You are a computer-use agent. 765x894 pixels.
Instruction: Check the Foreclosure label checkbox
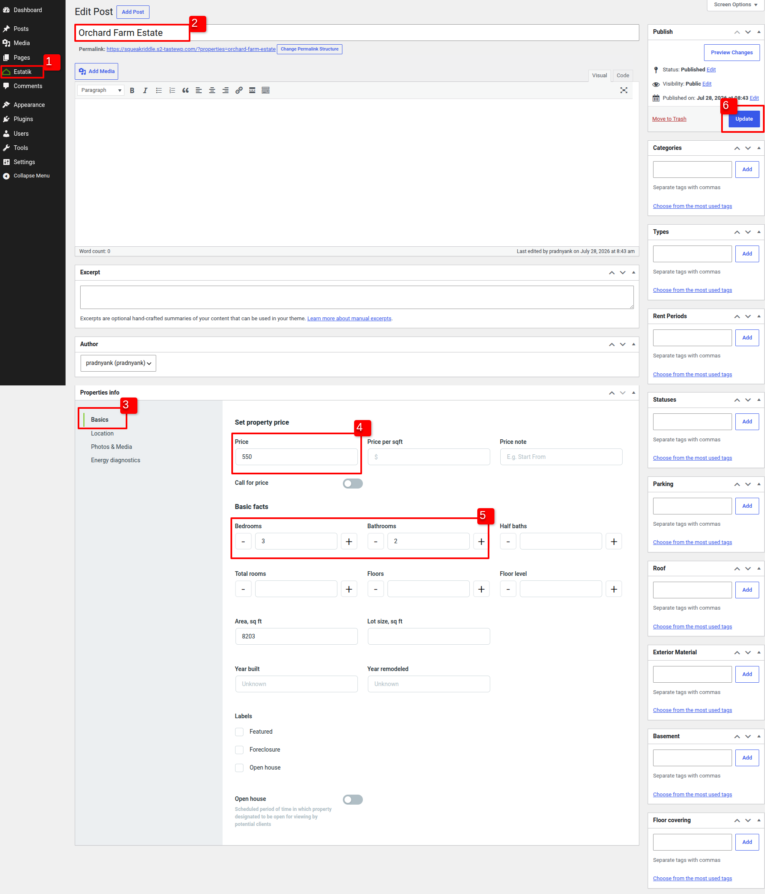(239, 750)
